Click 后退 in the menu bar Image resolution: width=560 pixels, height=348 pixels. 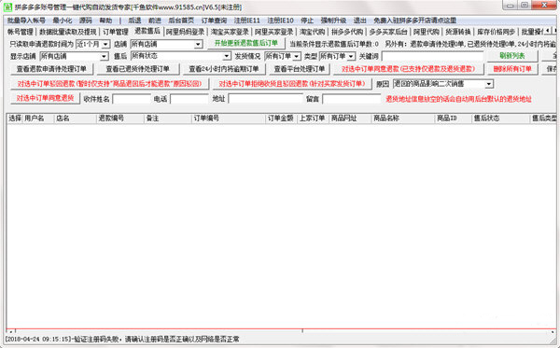pyautogui.click(x=134, y=21)
